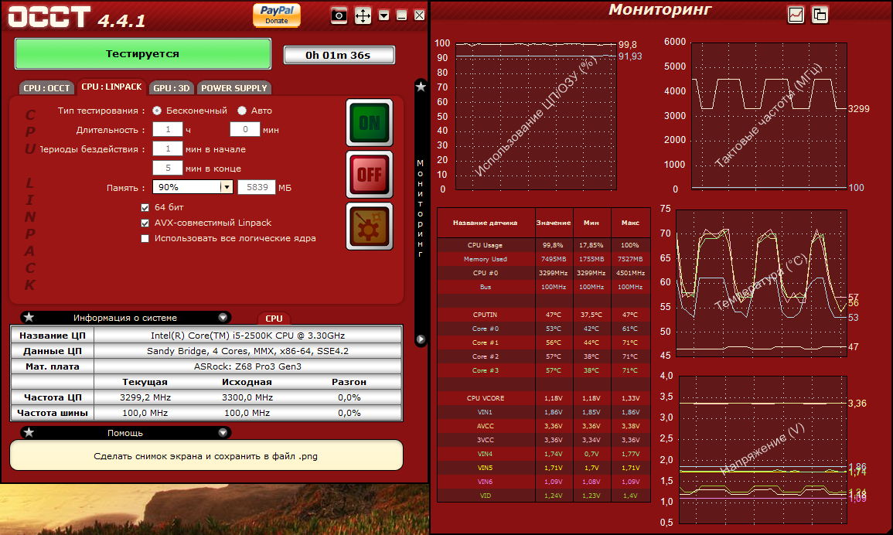
Task: Collapse the Помощь section
Action: [x=223, y=432]
